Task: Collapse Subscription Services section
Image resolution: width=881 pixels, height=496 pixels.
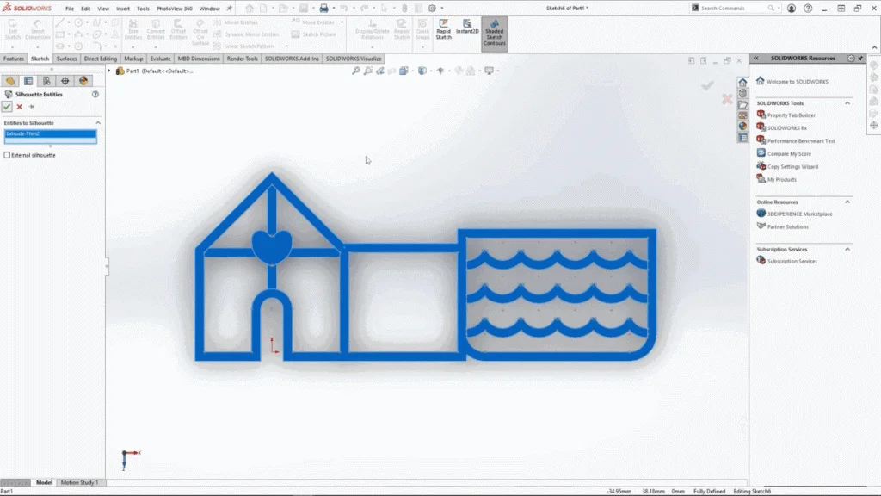Action: tap(847, 249)
